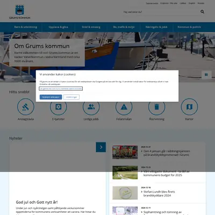Screen dimensions: 215x215
Task: Read news about kommunens budget för 2025
Action: pos(166,173)
